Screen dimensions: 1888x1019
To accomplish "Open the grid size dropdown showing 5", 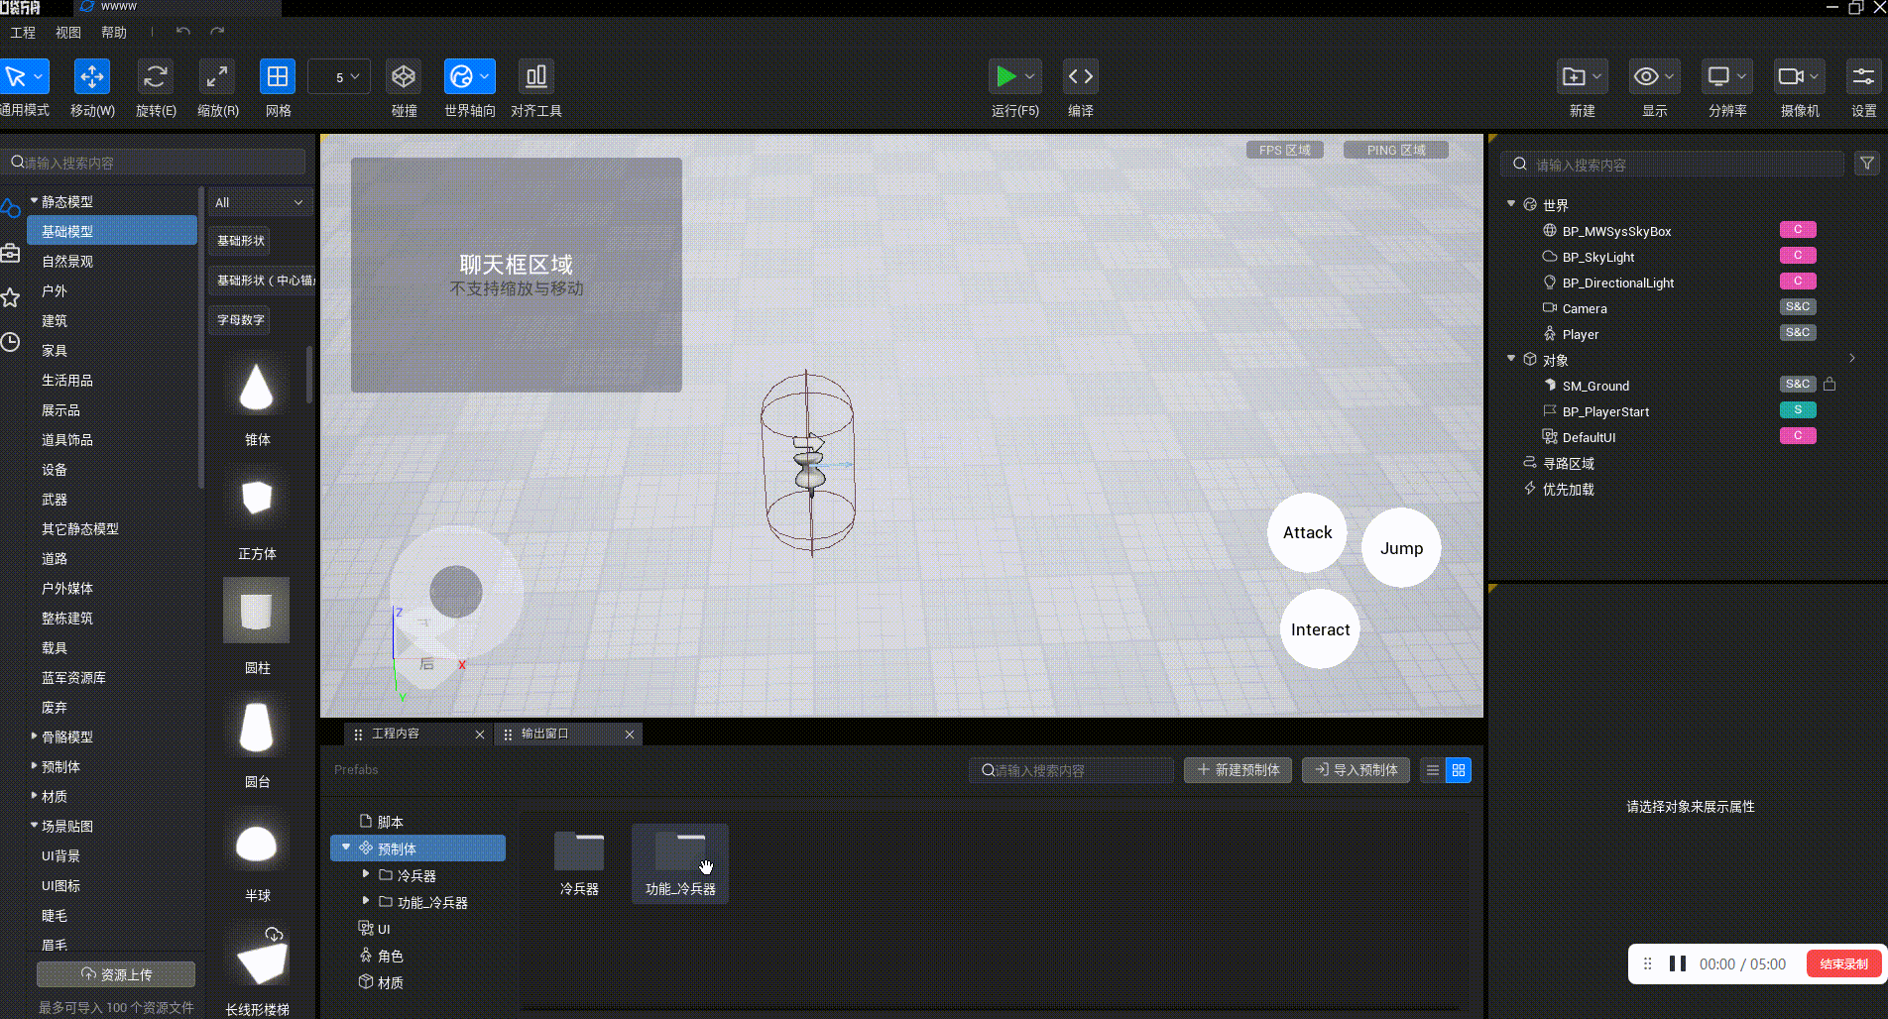I will click(x=339, y=77).
